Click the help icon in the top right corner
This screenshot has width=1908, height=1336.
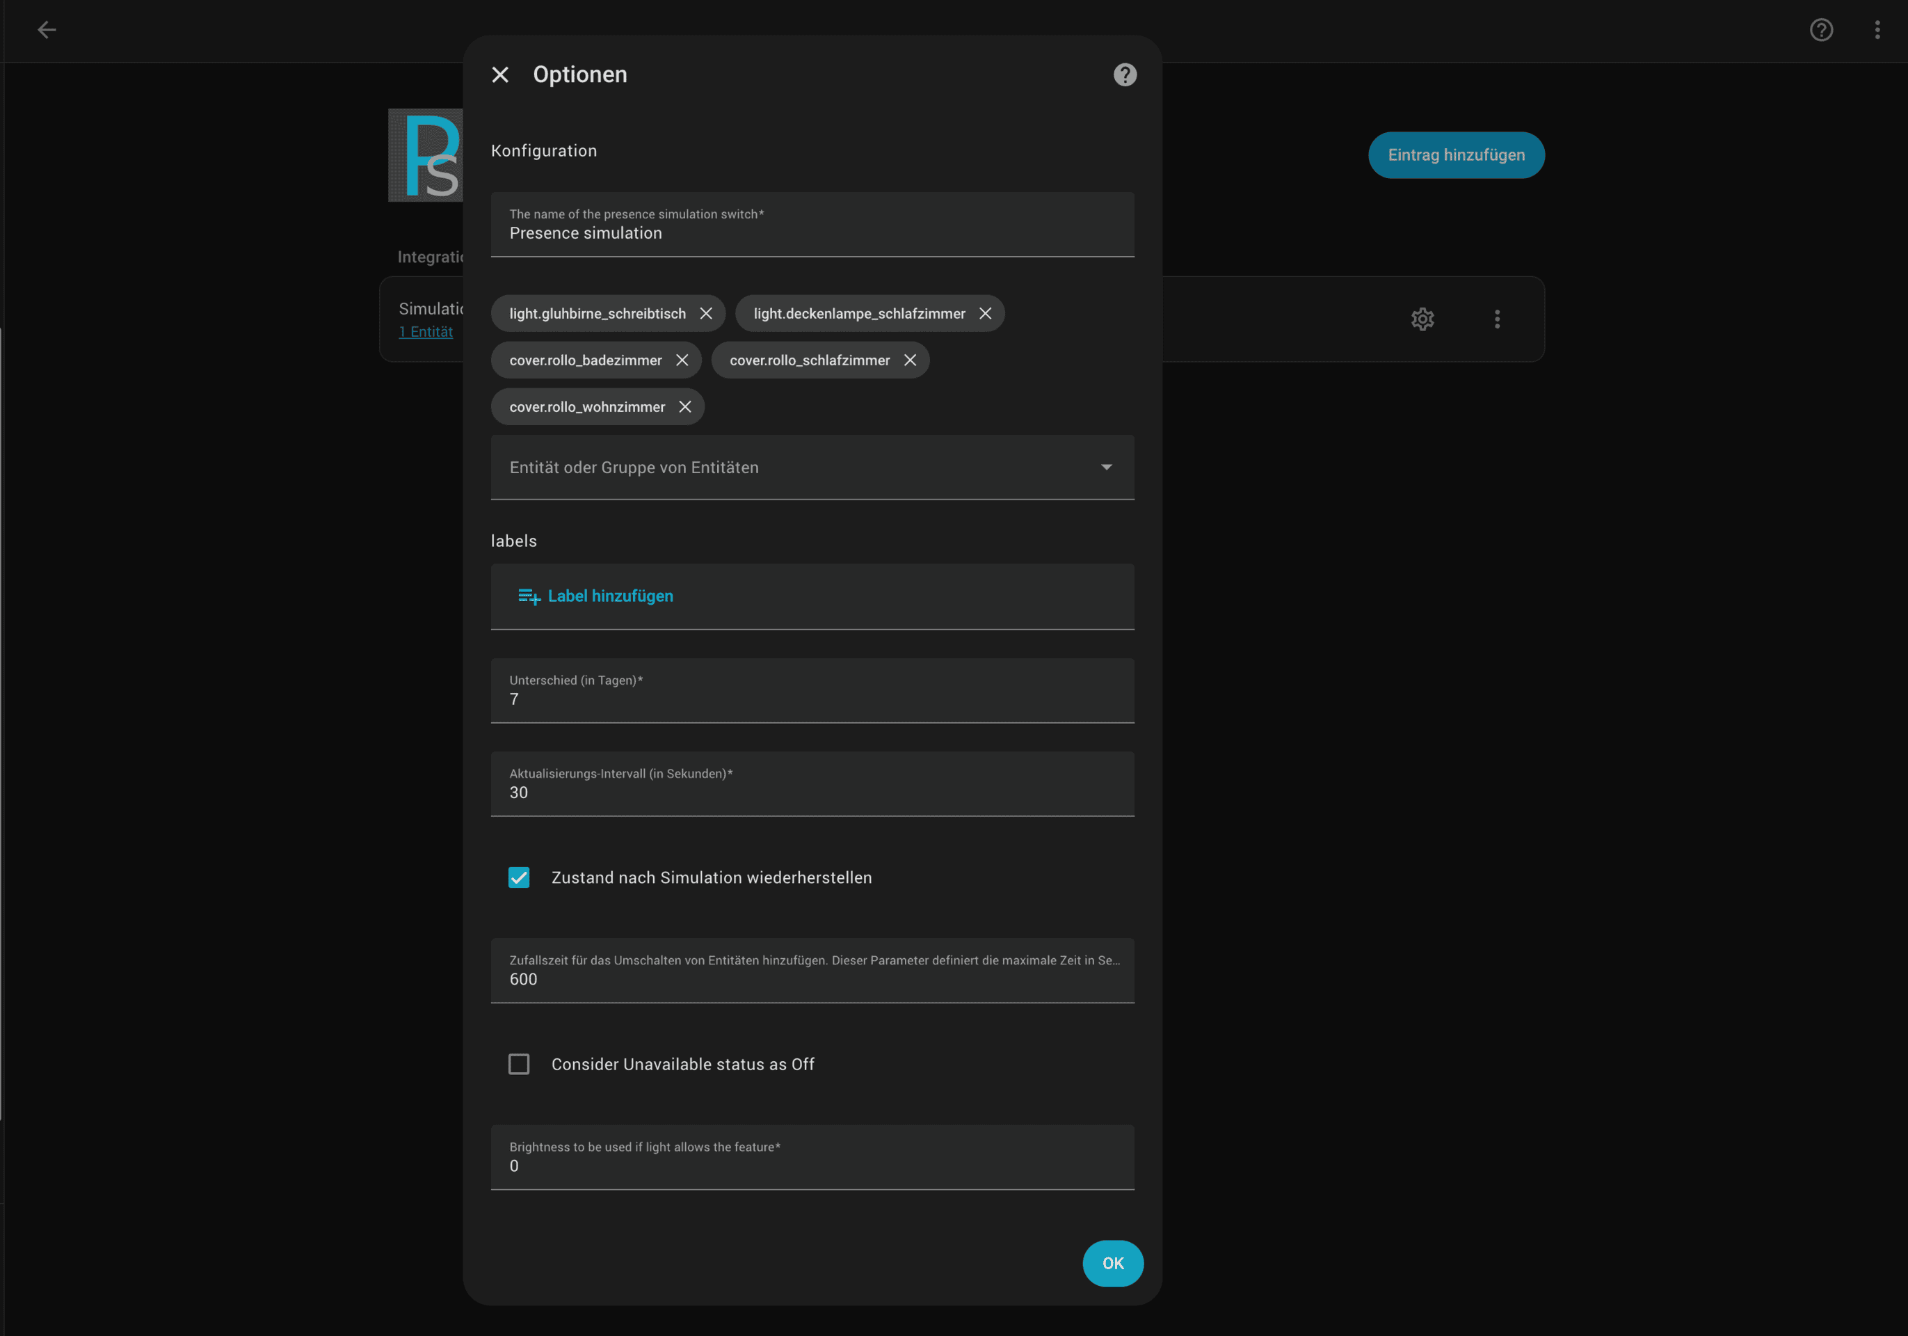coord(1822,30)
